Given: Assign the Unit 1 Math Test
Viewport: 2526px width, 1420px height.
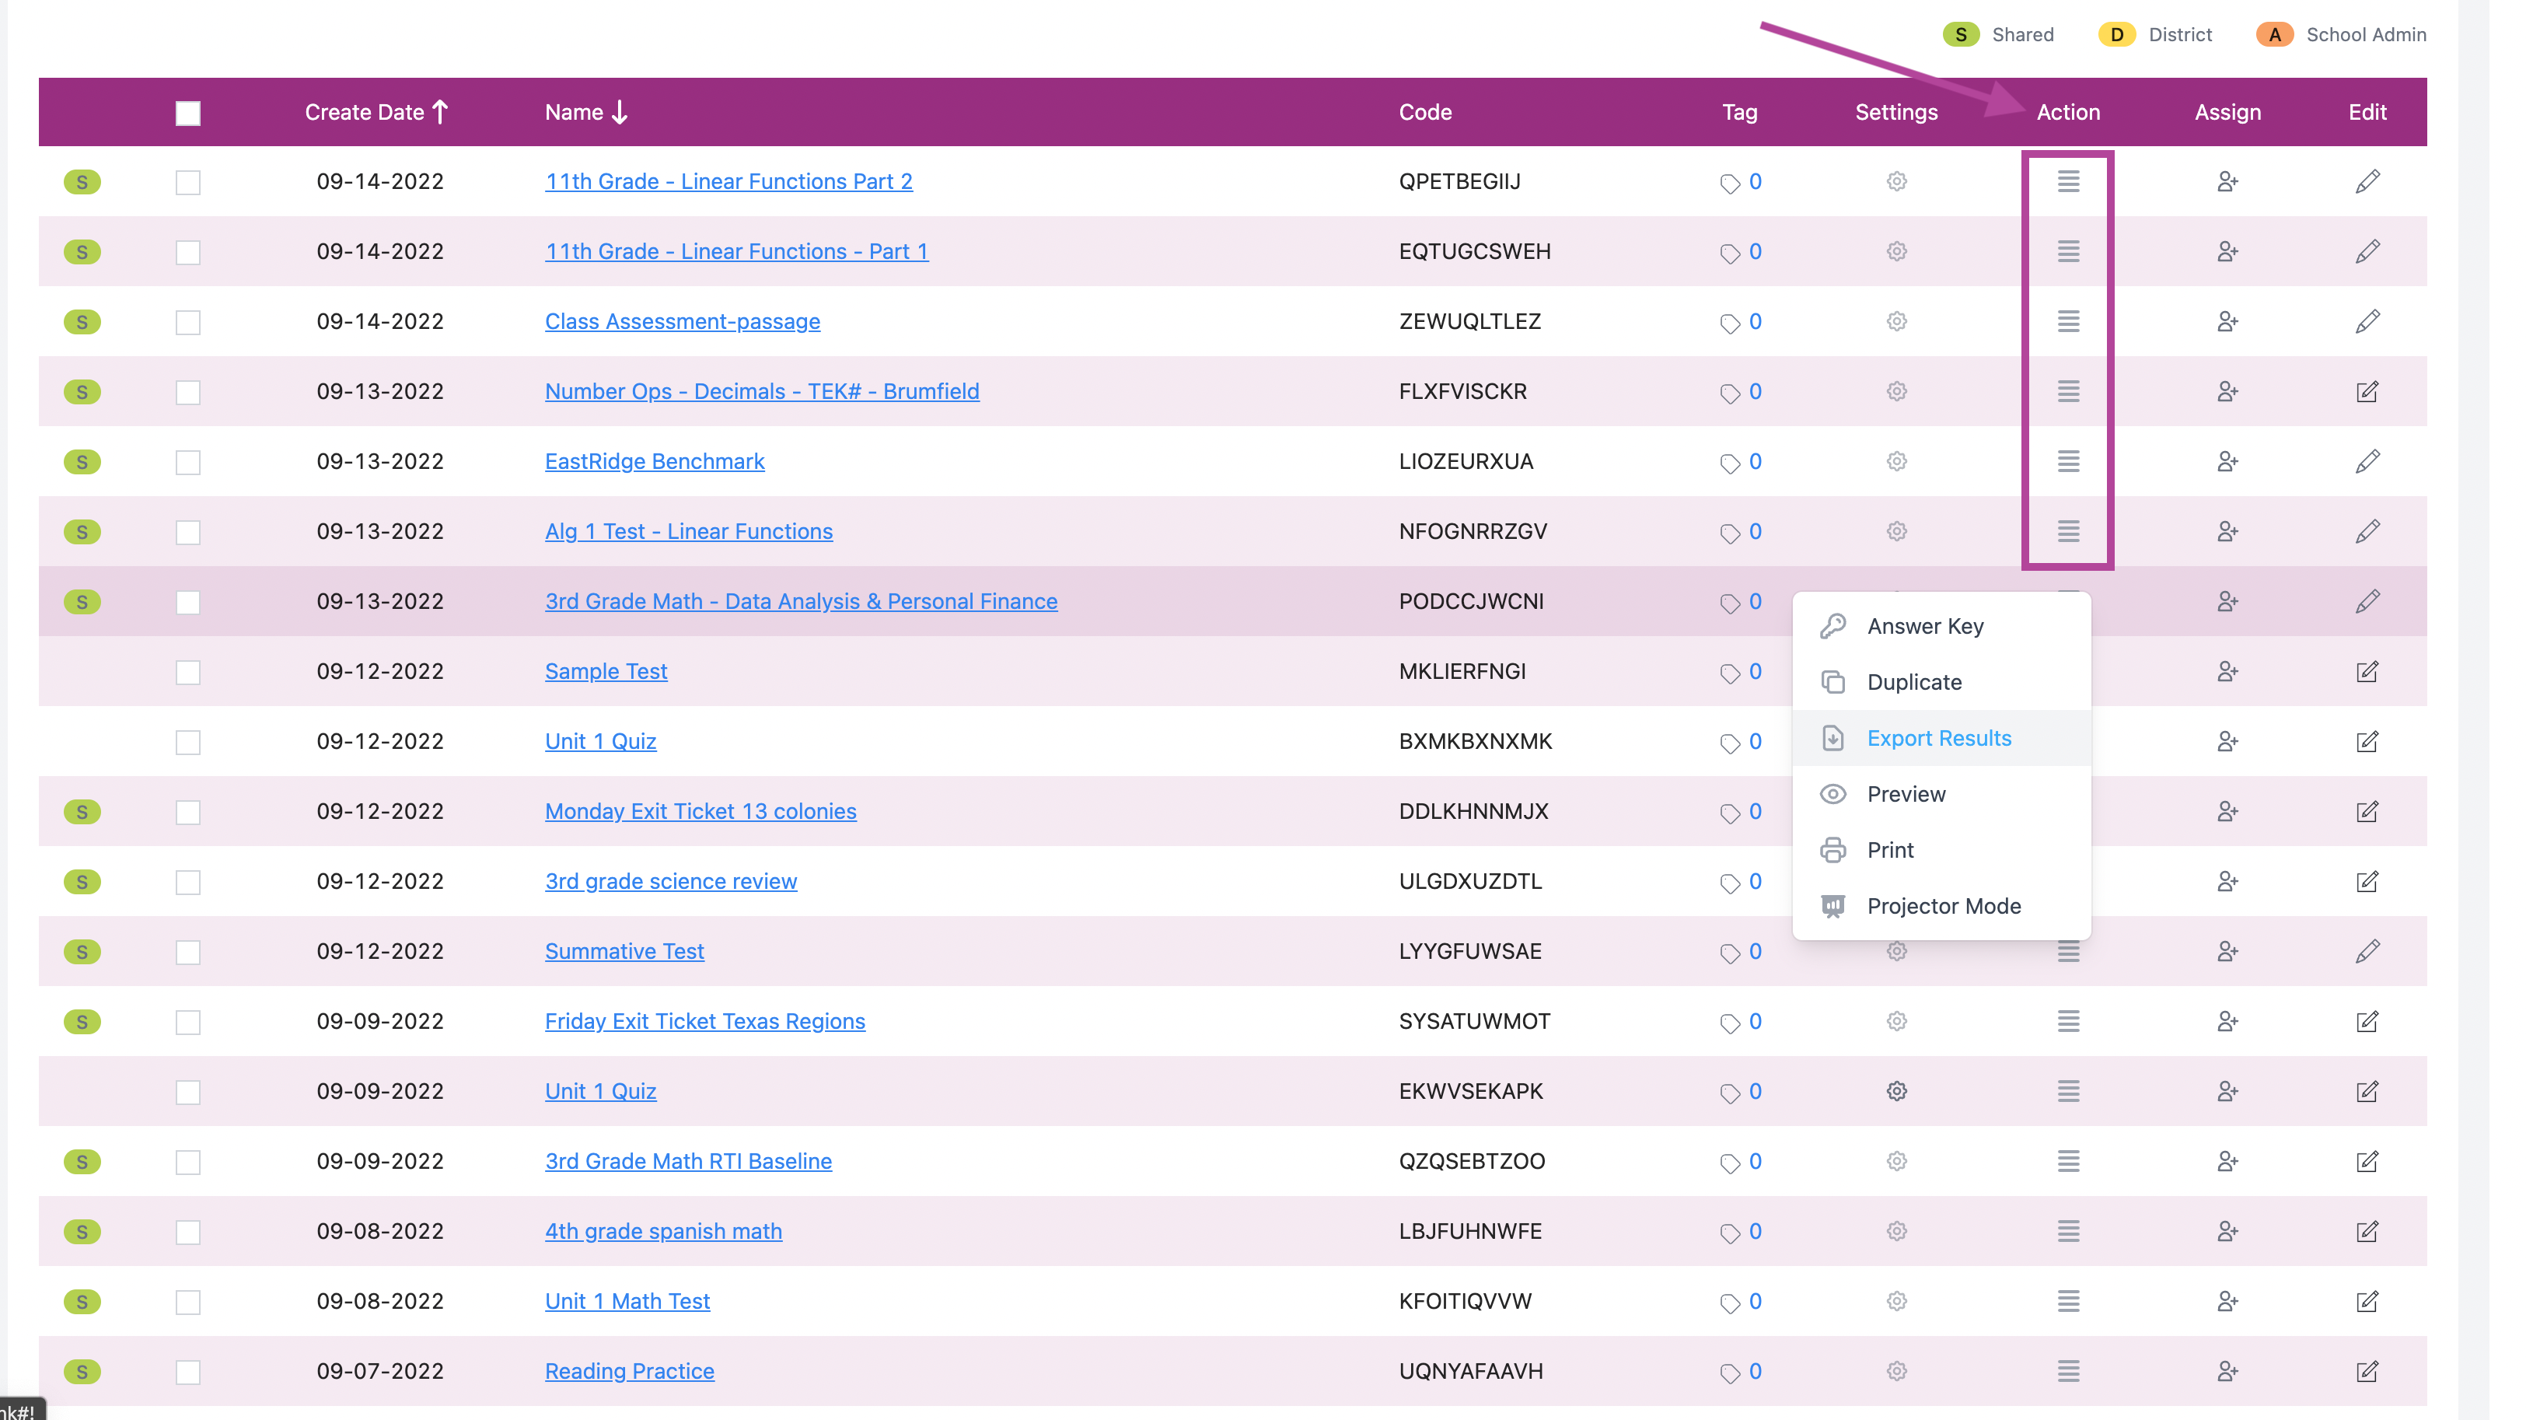Looking at the screenshot, I should click(2227, 1301).
